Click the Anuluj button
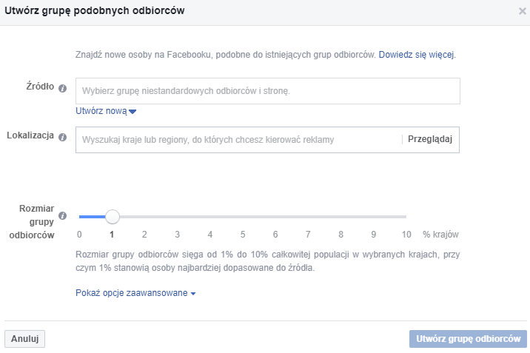 point(24,339)
